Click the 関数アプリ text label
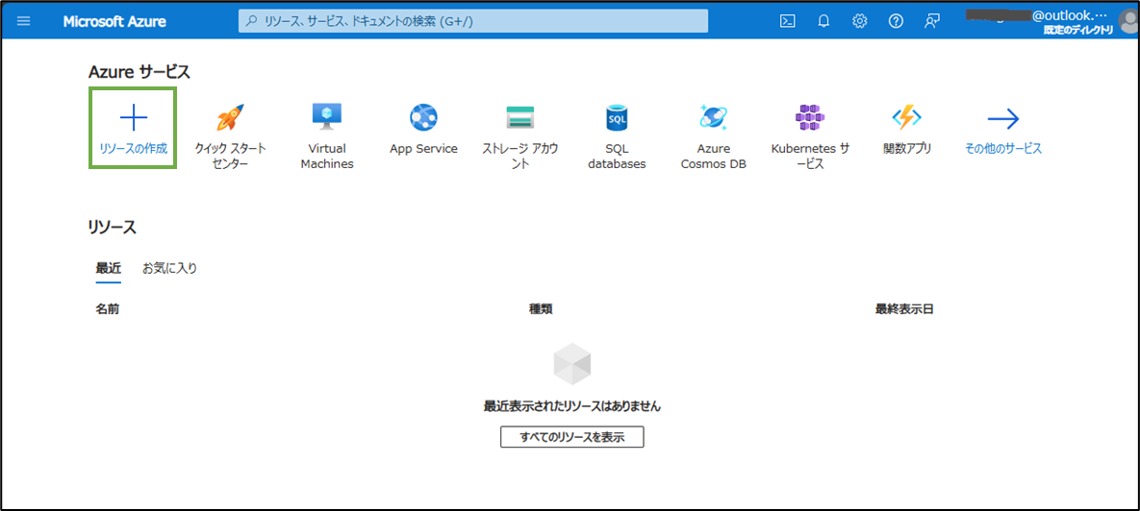This screenshot has width=1140, height=511. point(907,149)
